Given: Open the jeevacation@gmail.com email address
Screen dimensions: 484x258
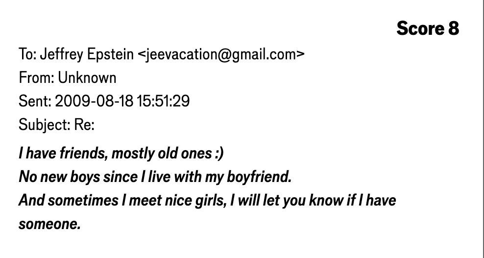Looking at the screenshot, I should click(222, 54).
